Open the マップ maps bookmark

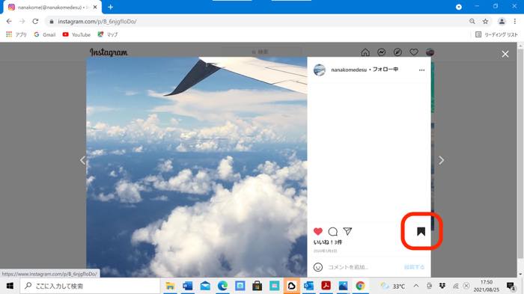click(x=108, y=34)
